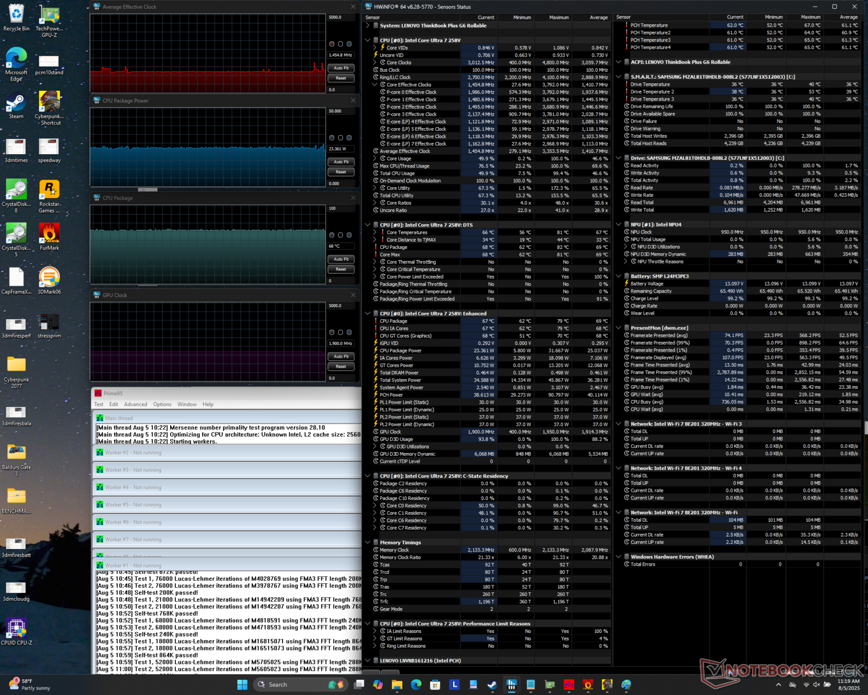The height and width of the screenshot is (695, 868).
Task: Collapse the Battery: SMP L24M3PE3 section
Action: [x=619, y=276]
